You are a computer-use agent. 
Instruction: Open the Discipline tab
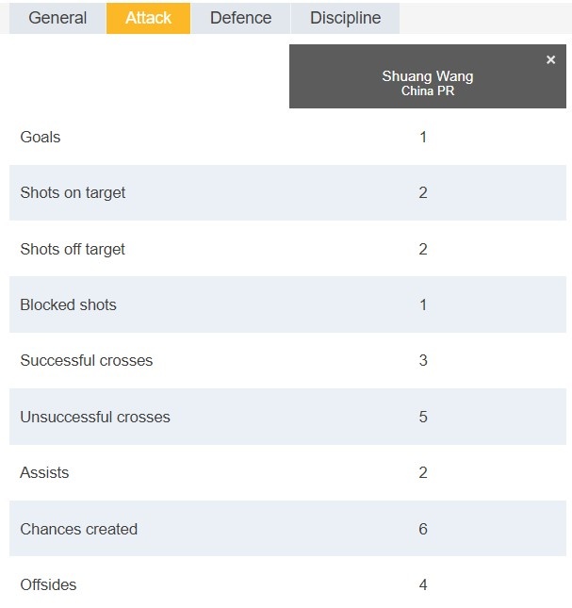(x=345, y=18)
